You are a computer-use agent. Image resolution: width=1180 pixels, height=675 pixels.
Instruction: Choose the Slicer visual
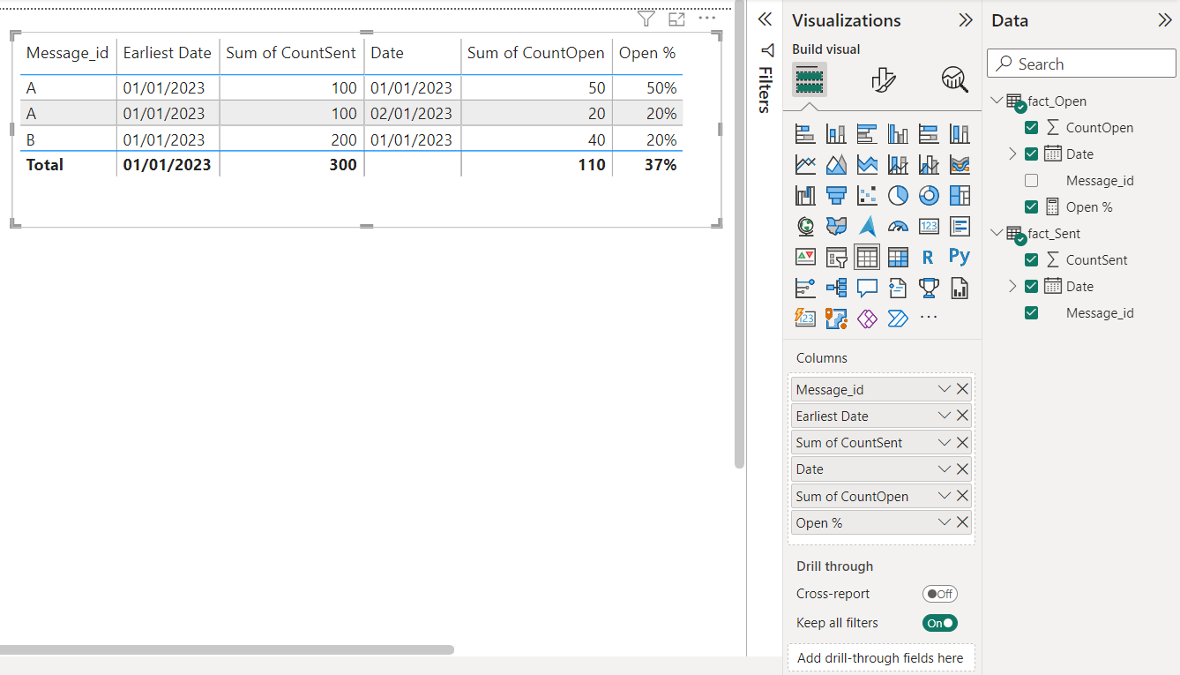tap(836, 257)
